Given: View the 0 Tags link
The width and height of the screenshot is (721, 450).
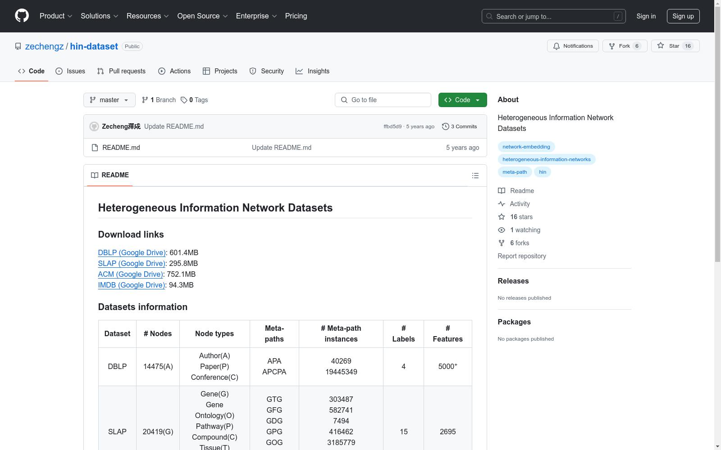Looking at the screenshot, I should coord(194,100).
